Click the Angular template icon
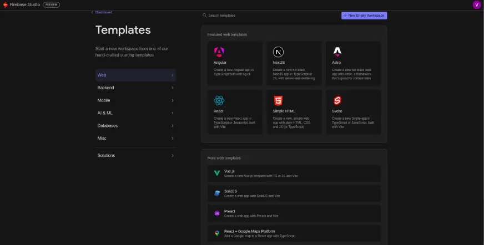 219,52
